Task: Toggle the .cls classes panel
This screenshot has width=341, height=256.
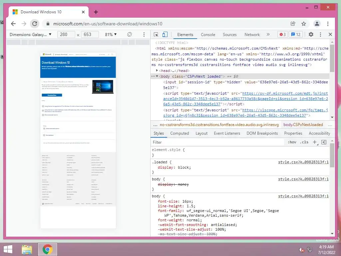Action: coord(304,142)
